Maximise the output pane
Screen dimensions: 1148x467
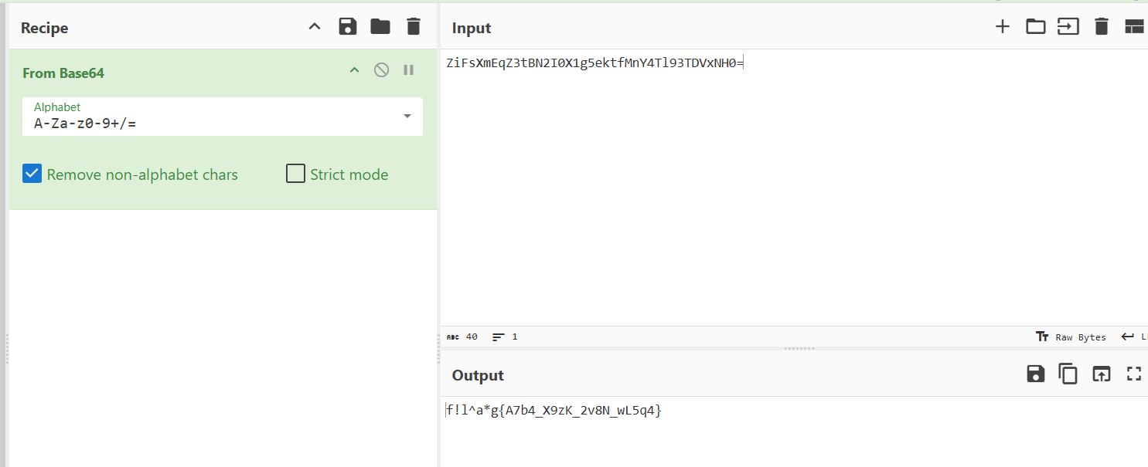[1134, 374]
